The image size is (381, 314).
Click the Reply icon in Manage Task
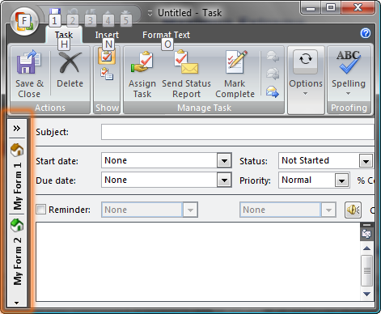click(273, 56)
